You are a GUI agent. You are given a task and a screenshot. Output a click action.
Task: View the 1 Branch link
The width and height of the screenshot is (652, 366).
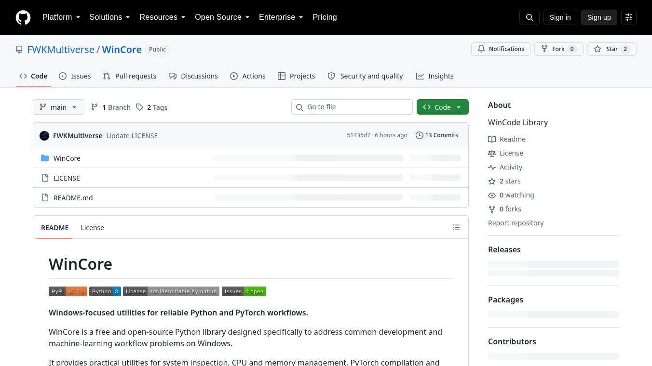[x=111, y=107]
